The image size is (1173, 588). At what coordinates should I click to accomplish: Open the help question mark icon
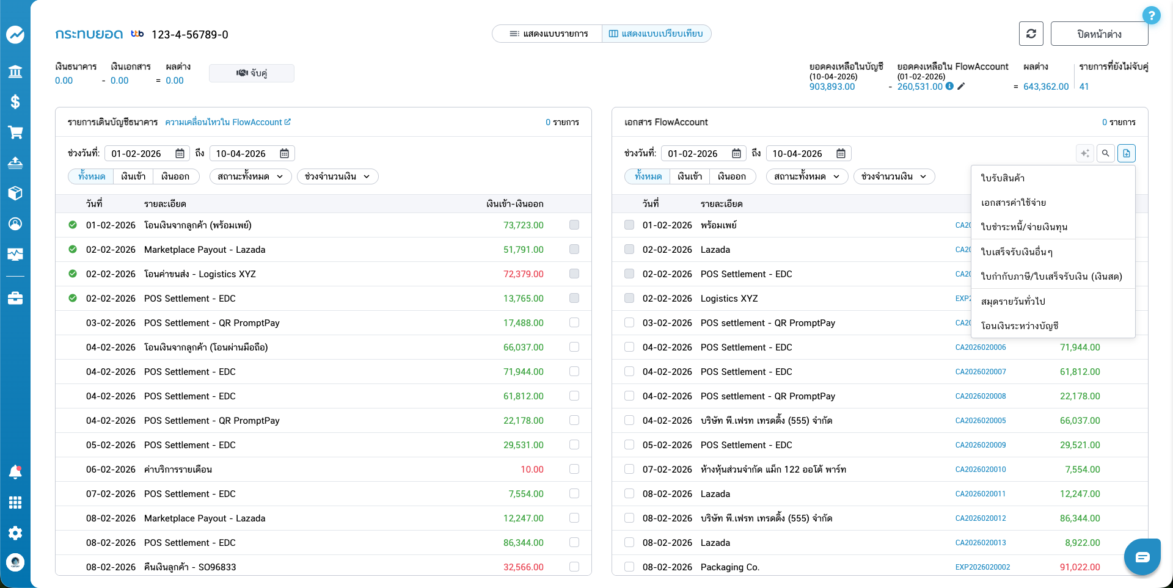pos(1151,15)
